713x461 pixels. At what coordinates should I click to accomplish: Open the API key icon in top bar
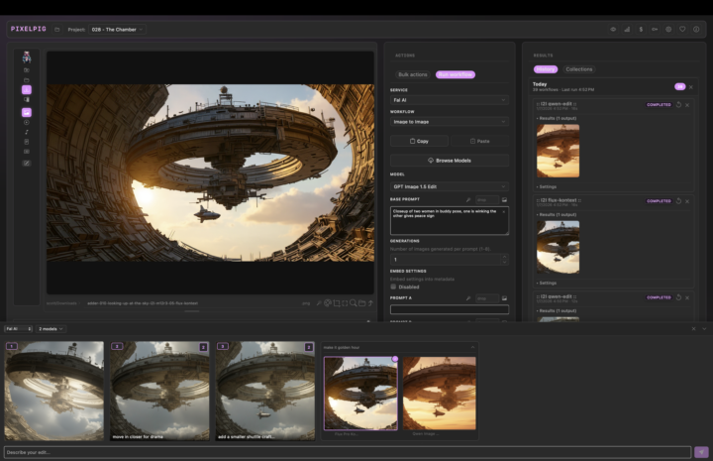655,29
